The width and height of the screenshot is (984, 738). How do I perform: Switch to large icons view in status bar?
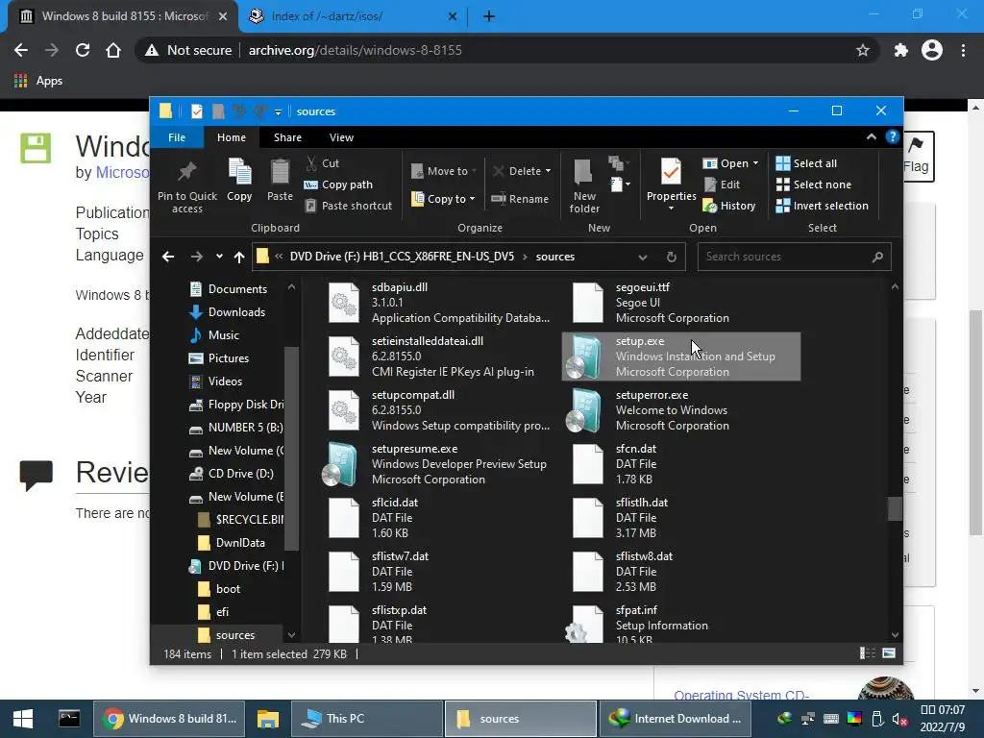(x=889, y=653)
